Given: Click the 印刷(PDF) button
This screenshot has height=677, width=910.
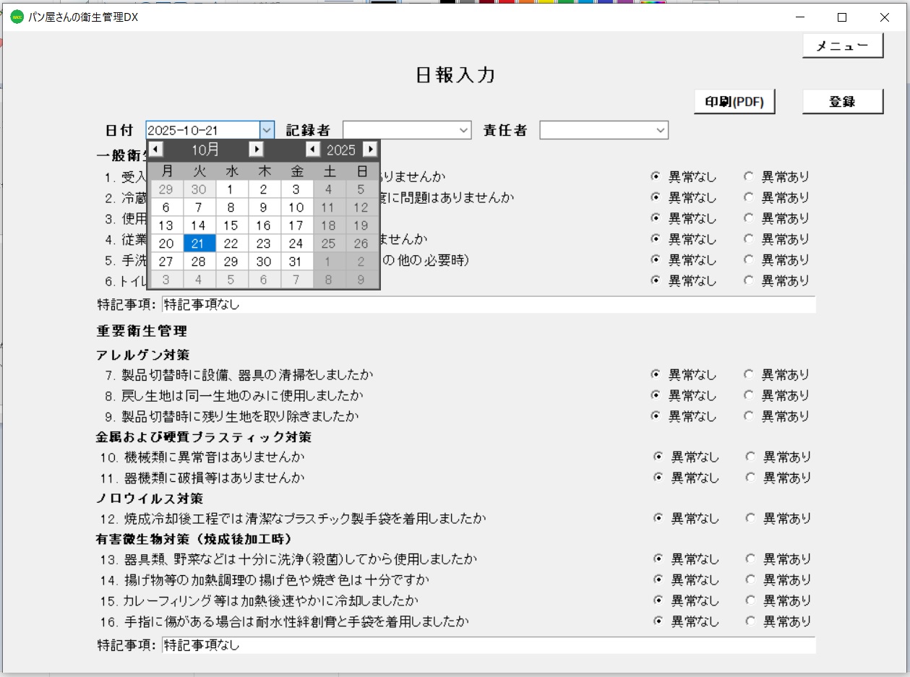Looking at the screenshot, I should pyautogui.click(x=734, y=102).
